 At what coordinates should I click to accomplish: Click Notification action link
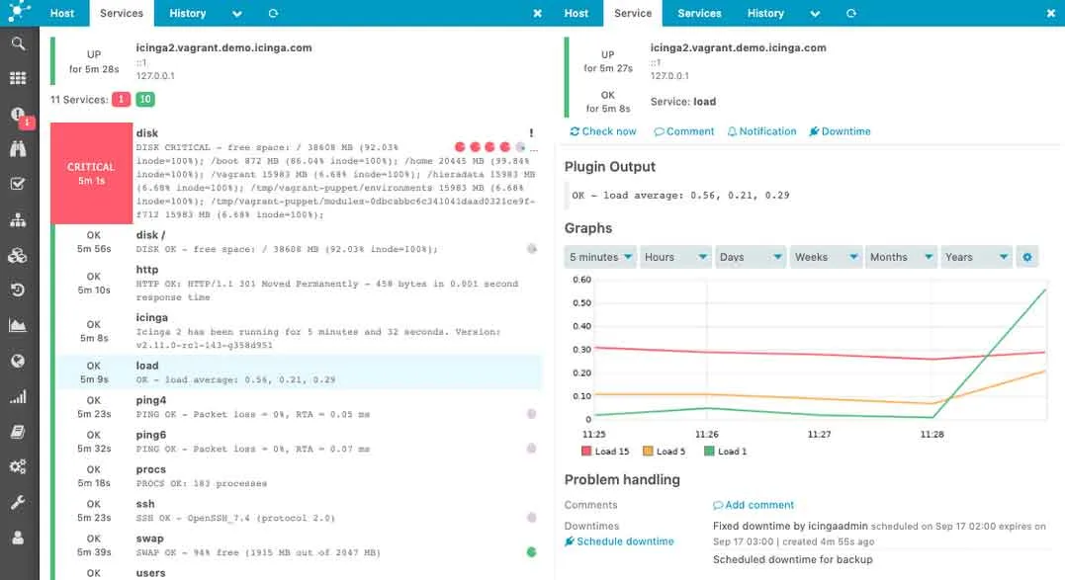tap(762, 131)
